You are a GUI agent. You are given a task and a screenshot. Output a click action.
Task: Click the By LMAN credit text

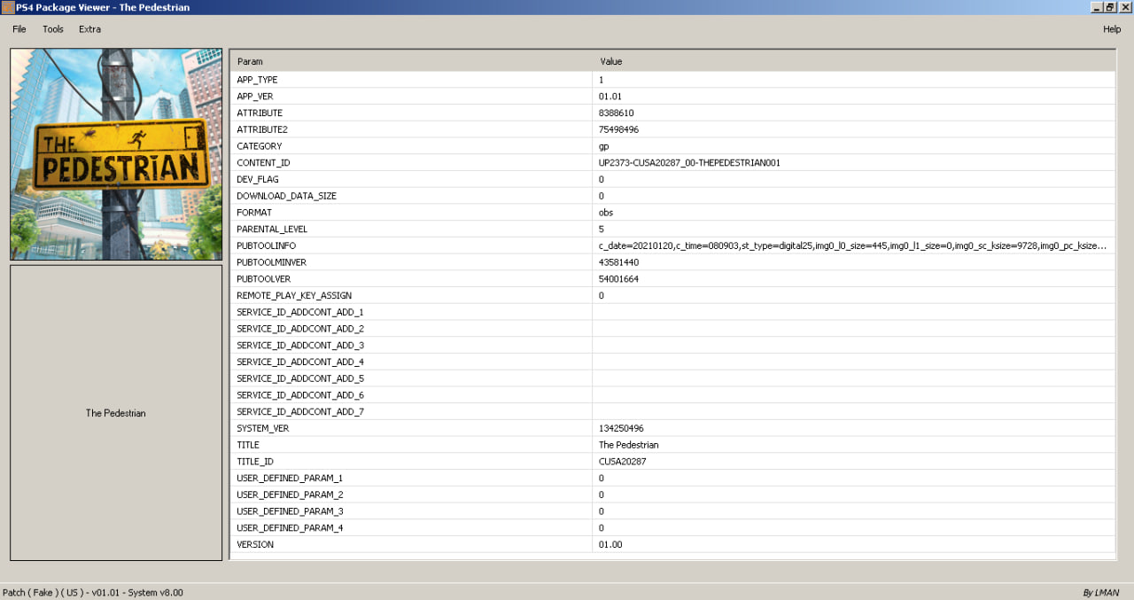[1100, 592]
